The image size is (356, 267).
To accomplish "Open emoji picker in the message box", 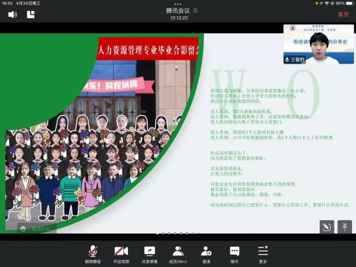I will (23, 229).
